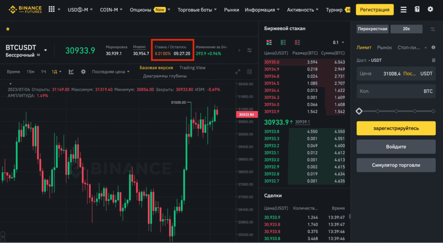
Task: Open the help question mark icon
Action: 417,10
